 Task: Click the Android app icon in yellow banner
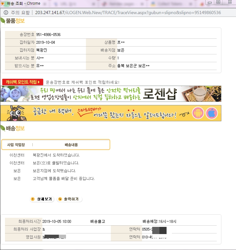[x=197, y=113]
